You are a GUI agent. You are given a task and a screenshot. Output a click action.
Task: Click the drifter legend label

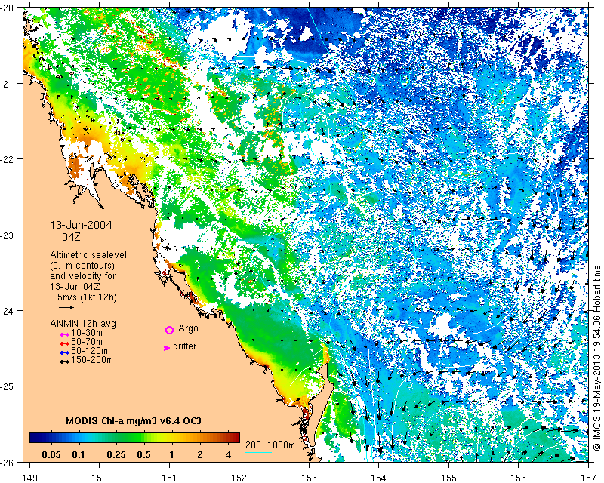click(184, 346)
